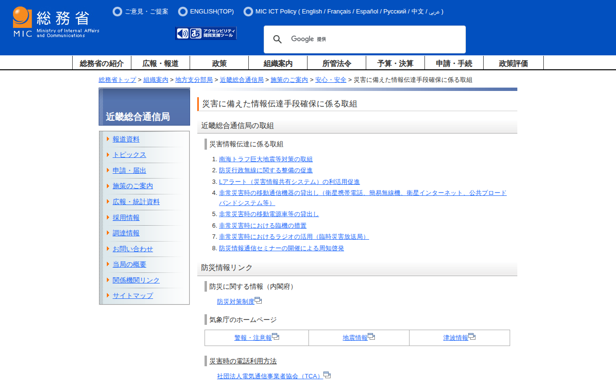The image size is (616, 385).
Task: Click external-link icon beside 津波情報
Action: [x=472, y=337]
